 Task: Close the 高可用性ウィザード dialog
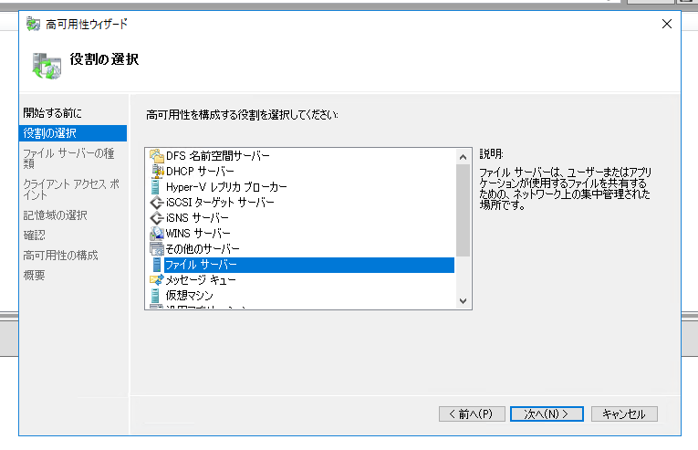tap(666, 24)
